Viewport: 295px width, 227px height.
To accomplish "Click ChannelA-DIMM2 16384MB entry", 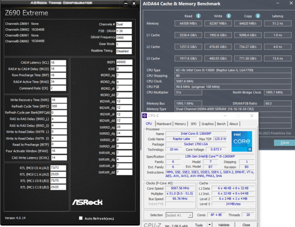I will click(25, 29).
